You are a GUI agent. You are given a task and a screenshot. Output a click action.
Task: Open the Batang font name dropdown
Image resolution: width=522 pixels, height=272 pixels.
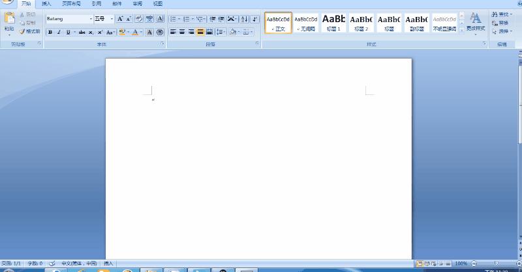[91, 19]
